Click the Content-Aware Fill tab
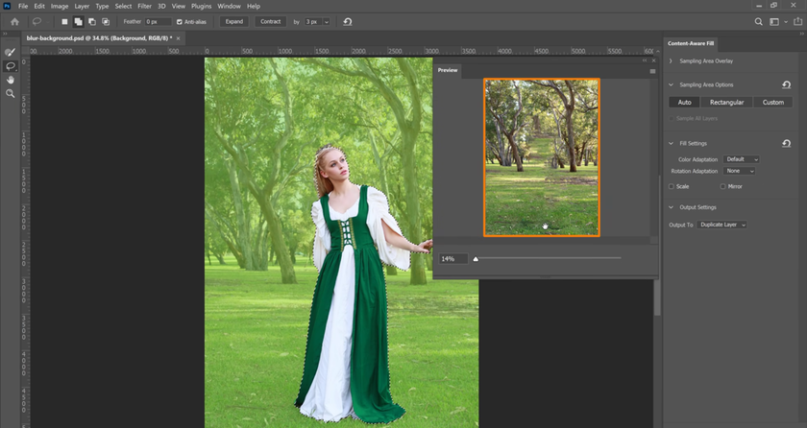This screenshot has width=807, height=428. click(x=691, y=44)
